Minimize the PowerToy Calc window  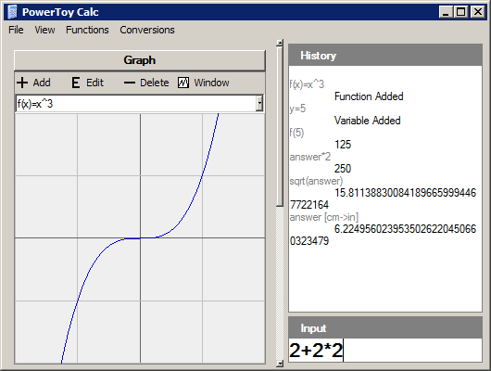pos(446,12)
